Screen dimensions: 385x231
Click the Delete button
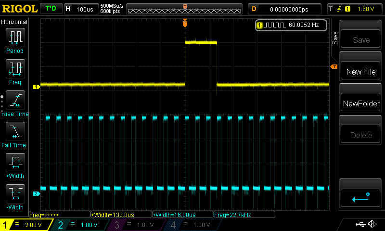(360, 134)
